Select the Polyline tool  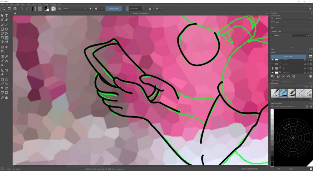[x=6, y=33]
